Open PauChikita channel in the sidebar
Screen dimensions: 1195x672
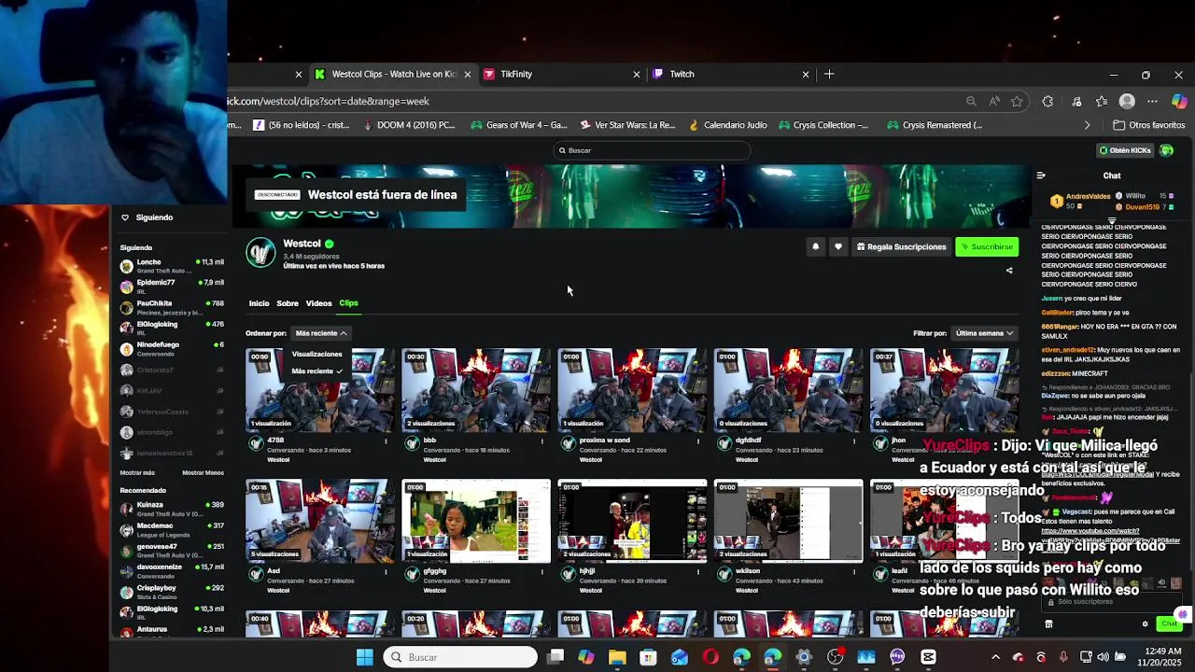pos(172,307)
